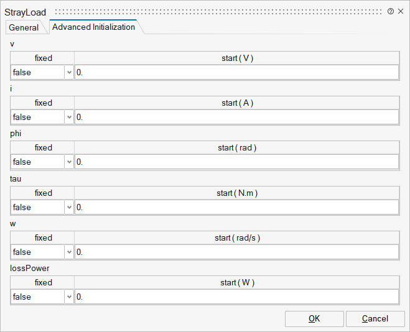
Task: Close the StrayLoad dialog
Action: pos(400,11)
